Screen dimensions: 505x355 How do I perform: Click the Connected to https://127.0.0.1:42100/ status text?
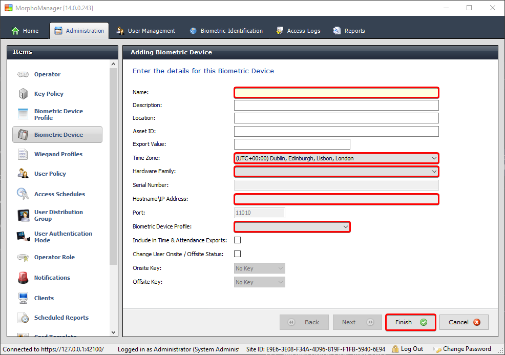[x=53, y=349]
